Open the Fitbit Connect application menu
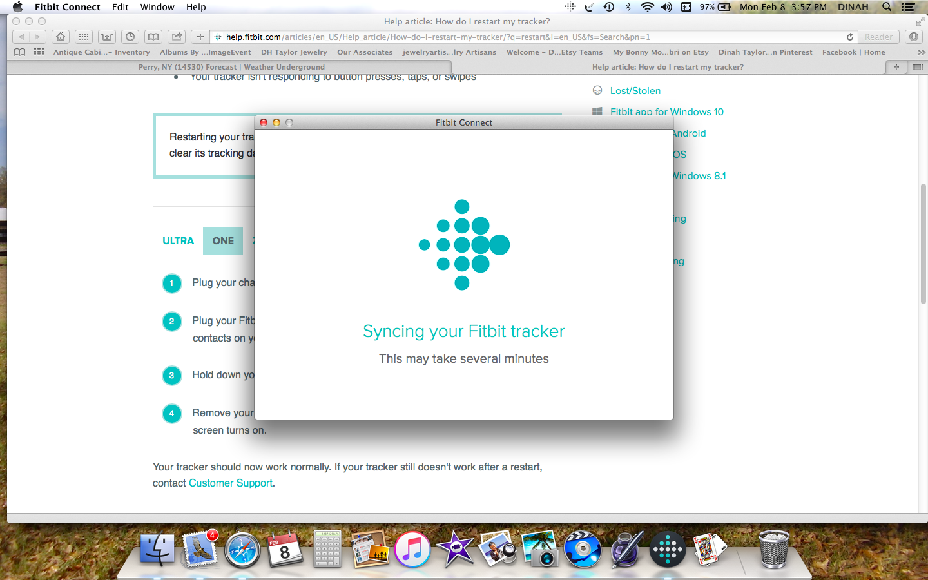Screen dimensions: 928x580 tap(68, 7)
